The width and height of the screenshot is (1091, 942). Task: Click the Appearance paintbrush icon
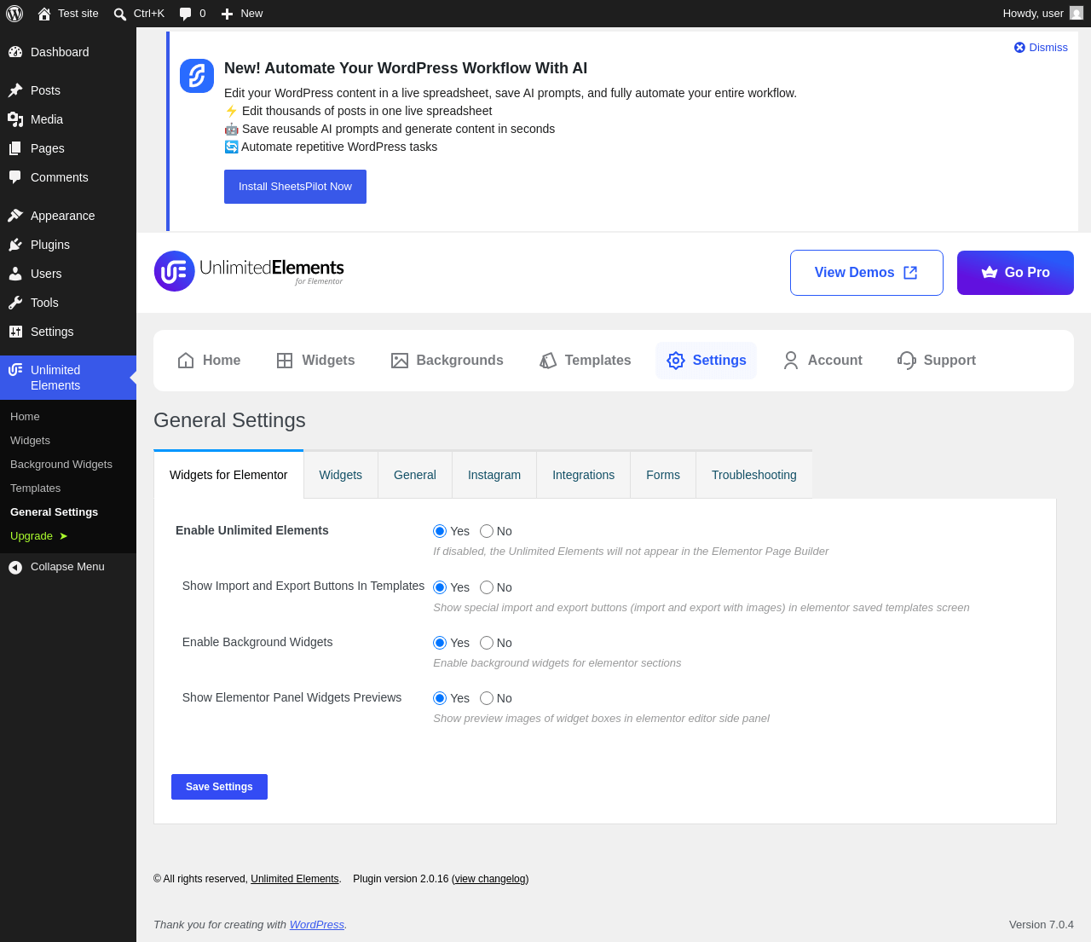point(15,216)
